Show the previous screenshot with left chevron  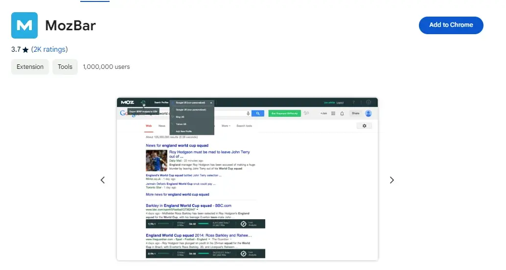103,180
